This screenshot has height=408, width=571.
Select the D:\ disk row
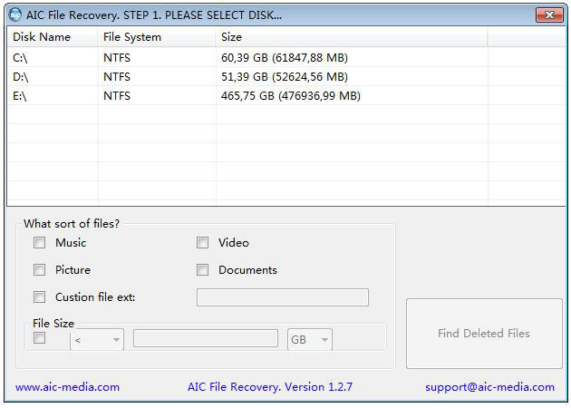[x=286, y=77]
